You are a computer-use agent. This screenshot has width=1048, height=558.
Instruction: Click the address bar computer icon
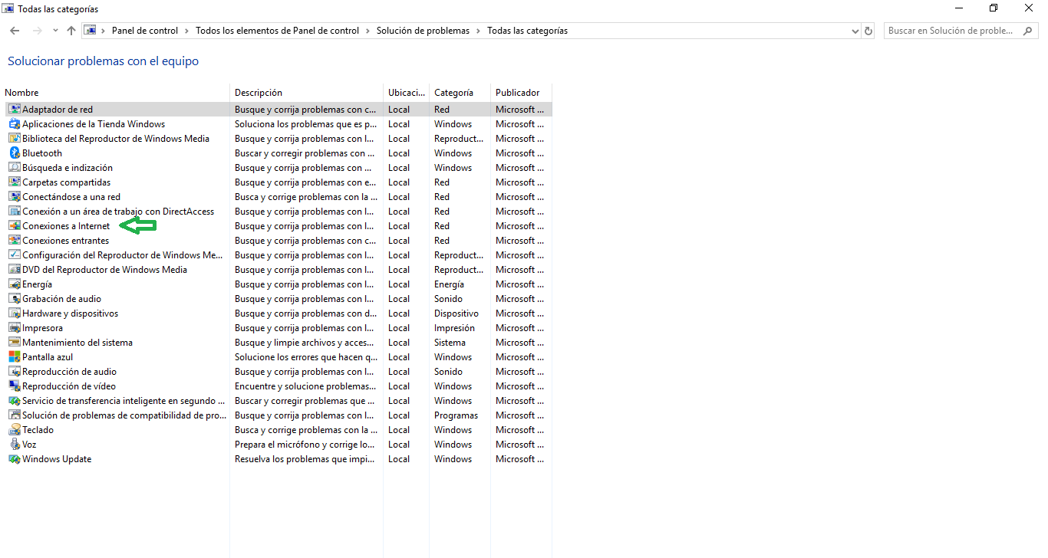tap(91, 31)
